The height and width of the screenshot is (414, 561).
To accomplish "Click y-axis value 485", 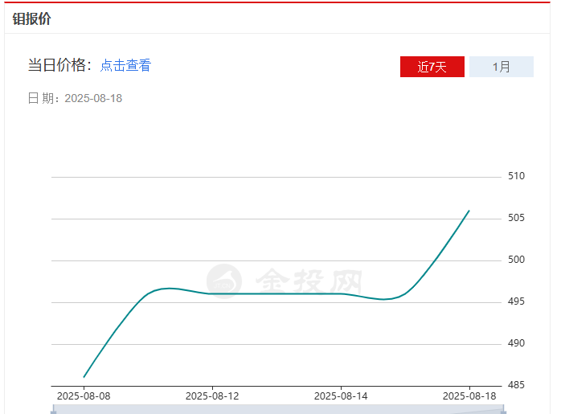I will [516, 385].
